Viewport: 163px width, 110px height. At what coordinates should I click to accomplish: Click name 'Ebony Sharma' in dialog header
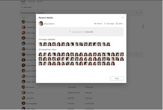pos(49,24)
